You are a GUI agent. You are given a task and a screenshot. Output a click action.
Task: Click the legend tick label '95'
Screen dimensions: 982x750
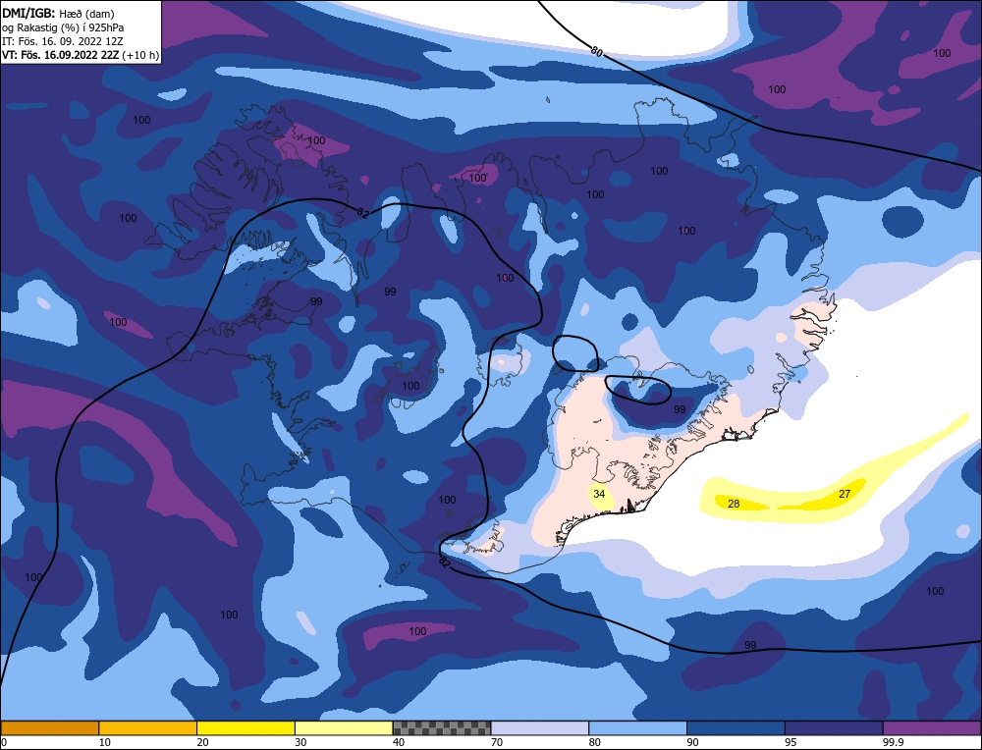coord(791,742)
